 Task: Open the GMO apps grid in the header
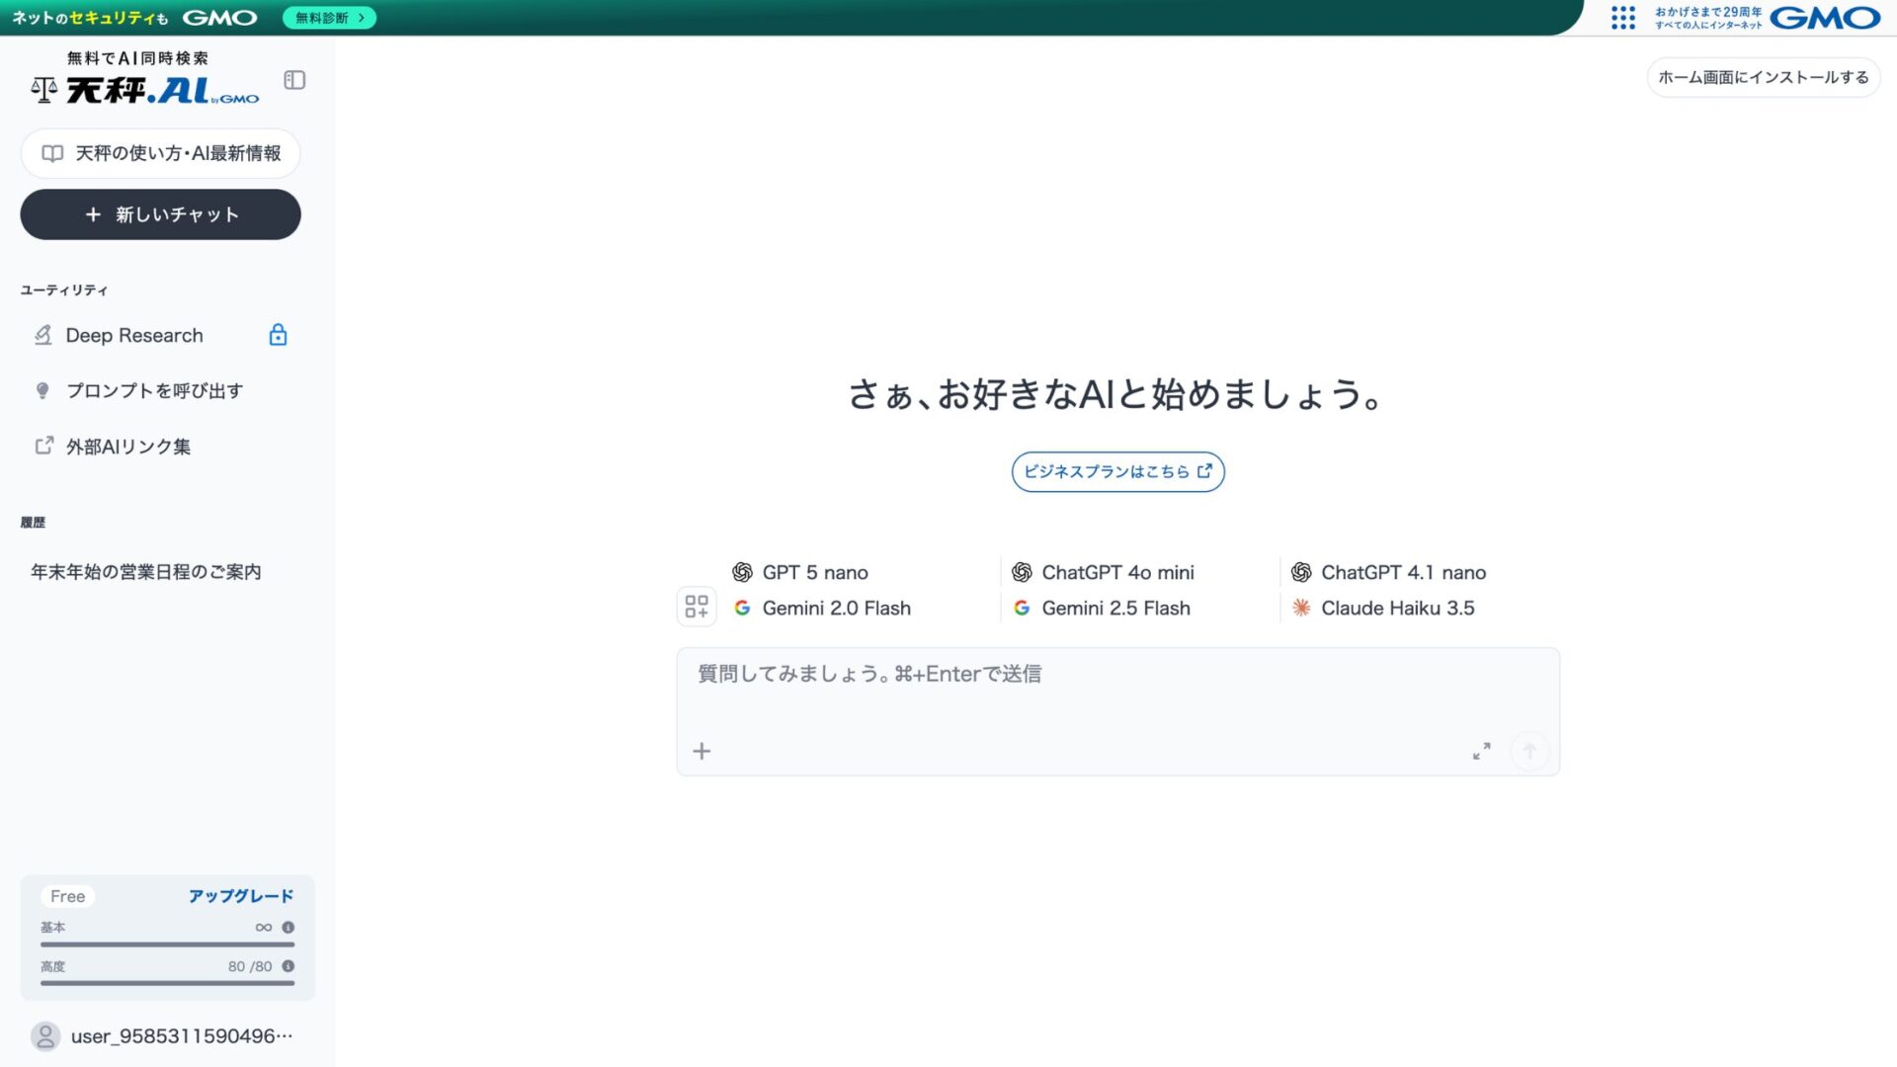pos(1623,18)
